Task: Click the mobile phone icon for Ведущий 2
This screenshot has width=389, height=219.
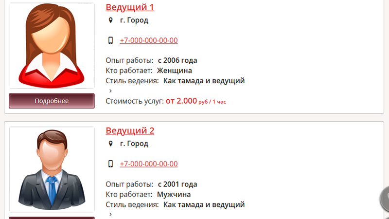Action: click(111, 164)
